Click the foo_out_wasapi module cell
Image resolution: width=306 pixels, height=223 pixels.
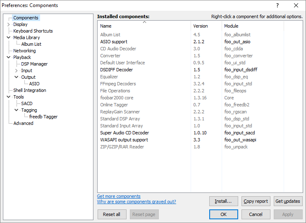click(x=240, y=140)
